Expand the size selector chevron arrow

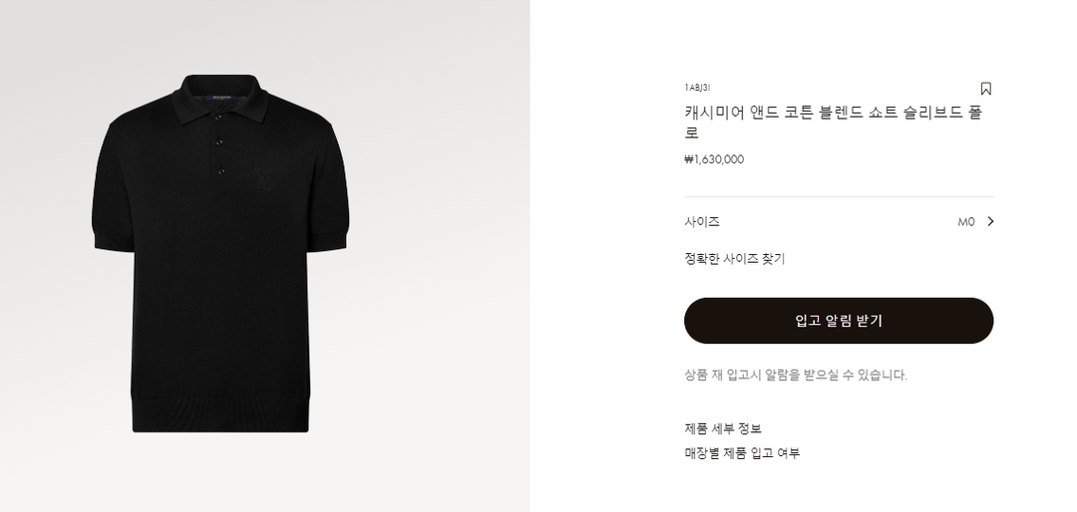point(990,222)
